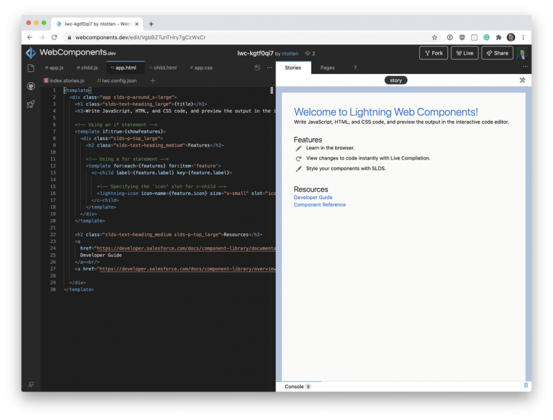This screenshot has height=420, width=553.
Task: Click the preview settings tools icon
Action: 523,80
